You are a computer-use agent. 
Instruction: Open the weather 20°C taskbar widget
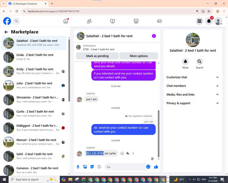[179, 179]
